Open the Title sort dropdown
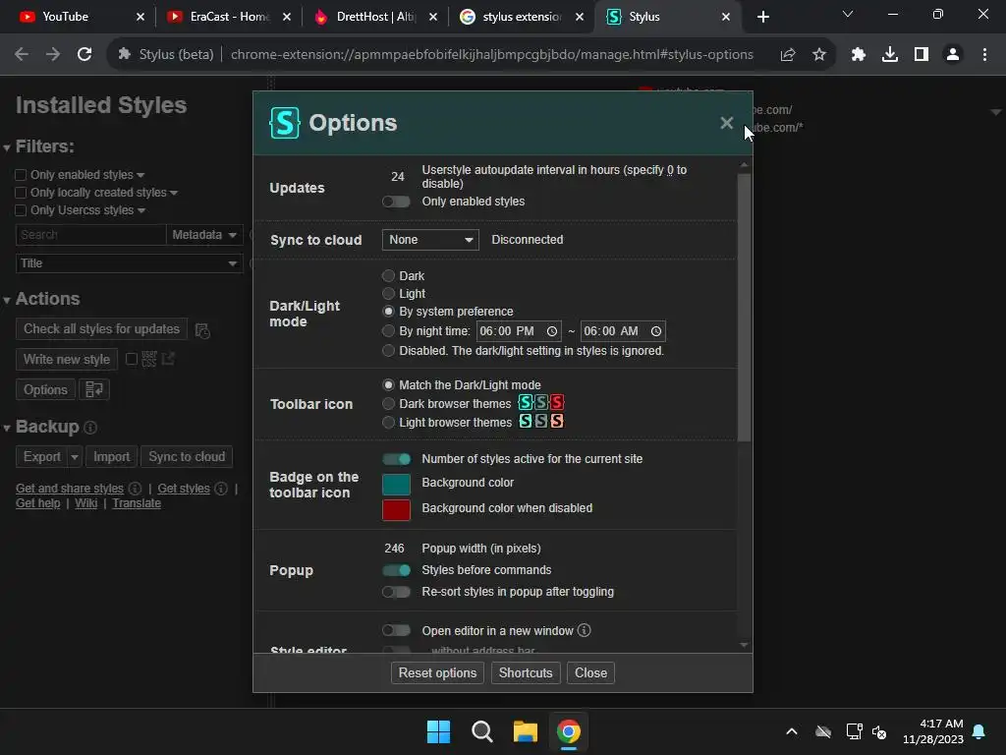Image resolution: width=1006 pixels, height=755 pixels. 129,263
